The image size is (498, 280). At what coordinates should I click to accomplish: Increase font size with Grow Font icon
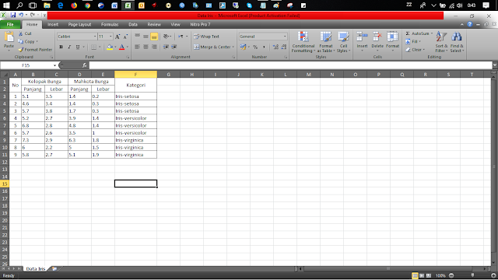click(117, 37)
